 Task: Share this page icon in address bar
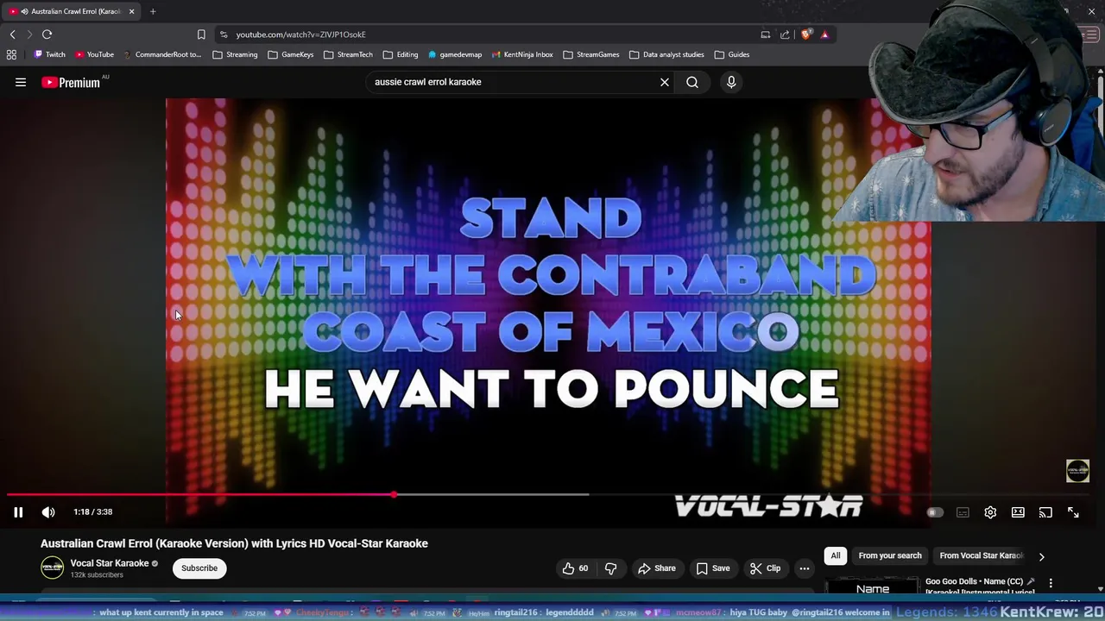coord(785,34)
